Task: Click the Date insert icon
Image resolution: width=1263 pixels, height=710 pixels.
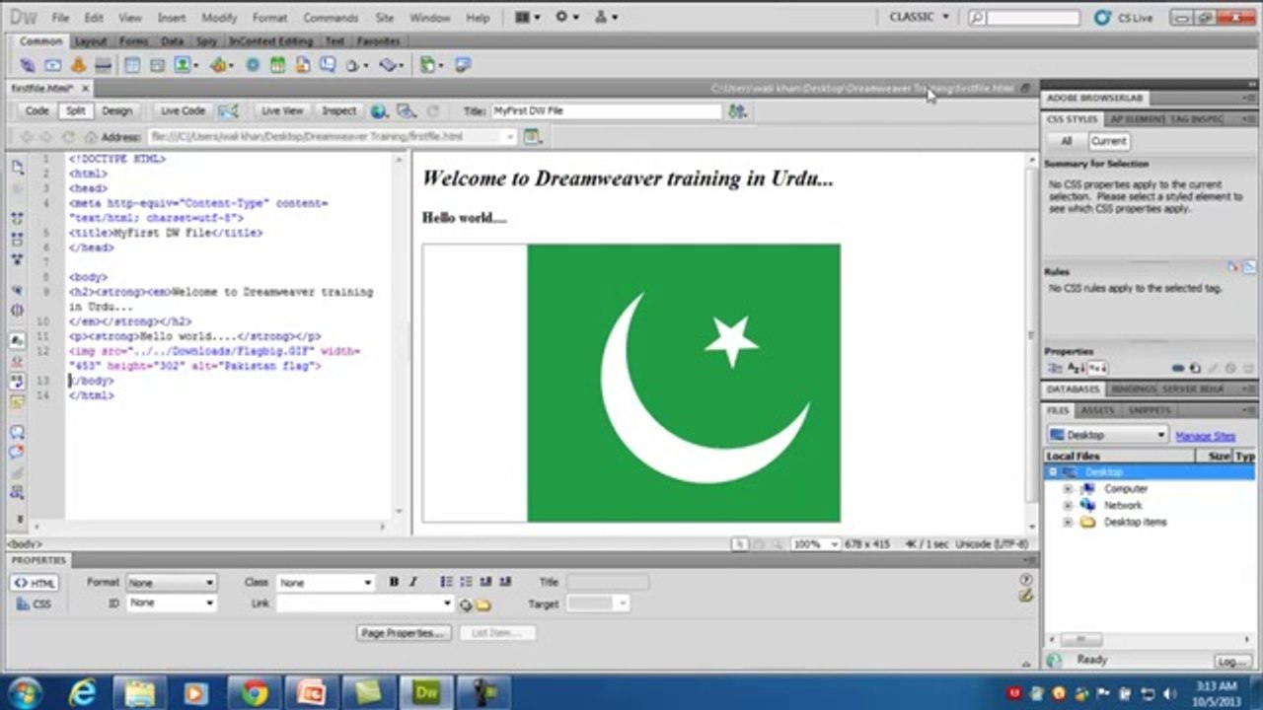Action: (x=277, y=65)
